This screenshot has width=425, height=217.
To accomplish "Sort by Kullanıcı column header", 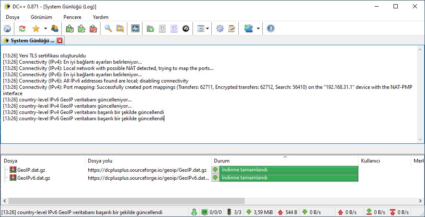I will [385, 161].
